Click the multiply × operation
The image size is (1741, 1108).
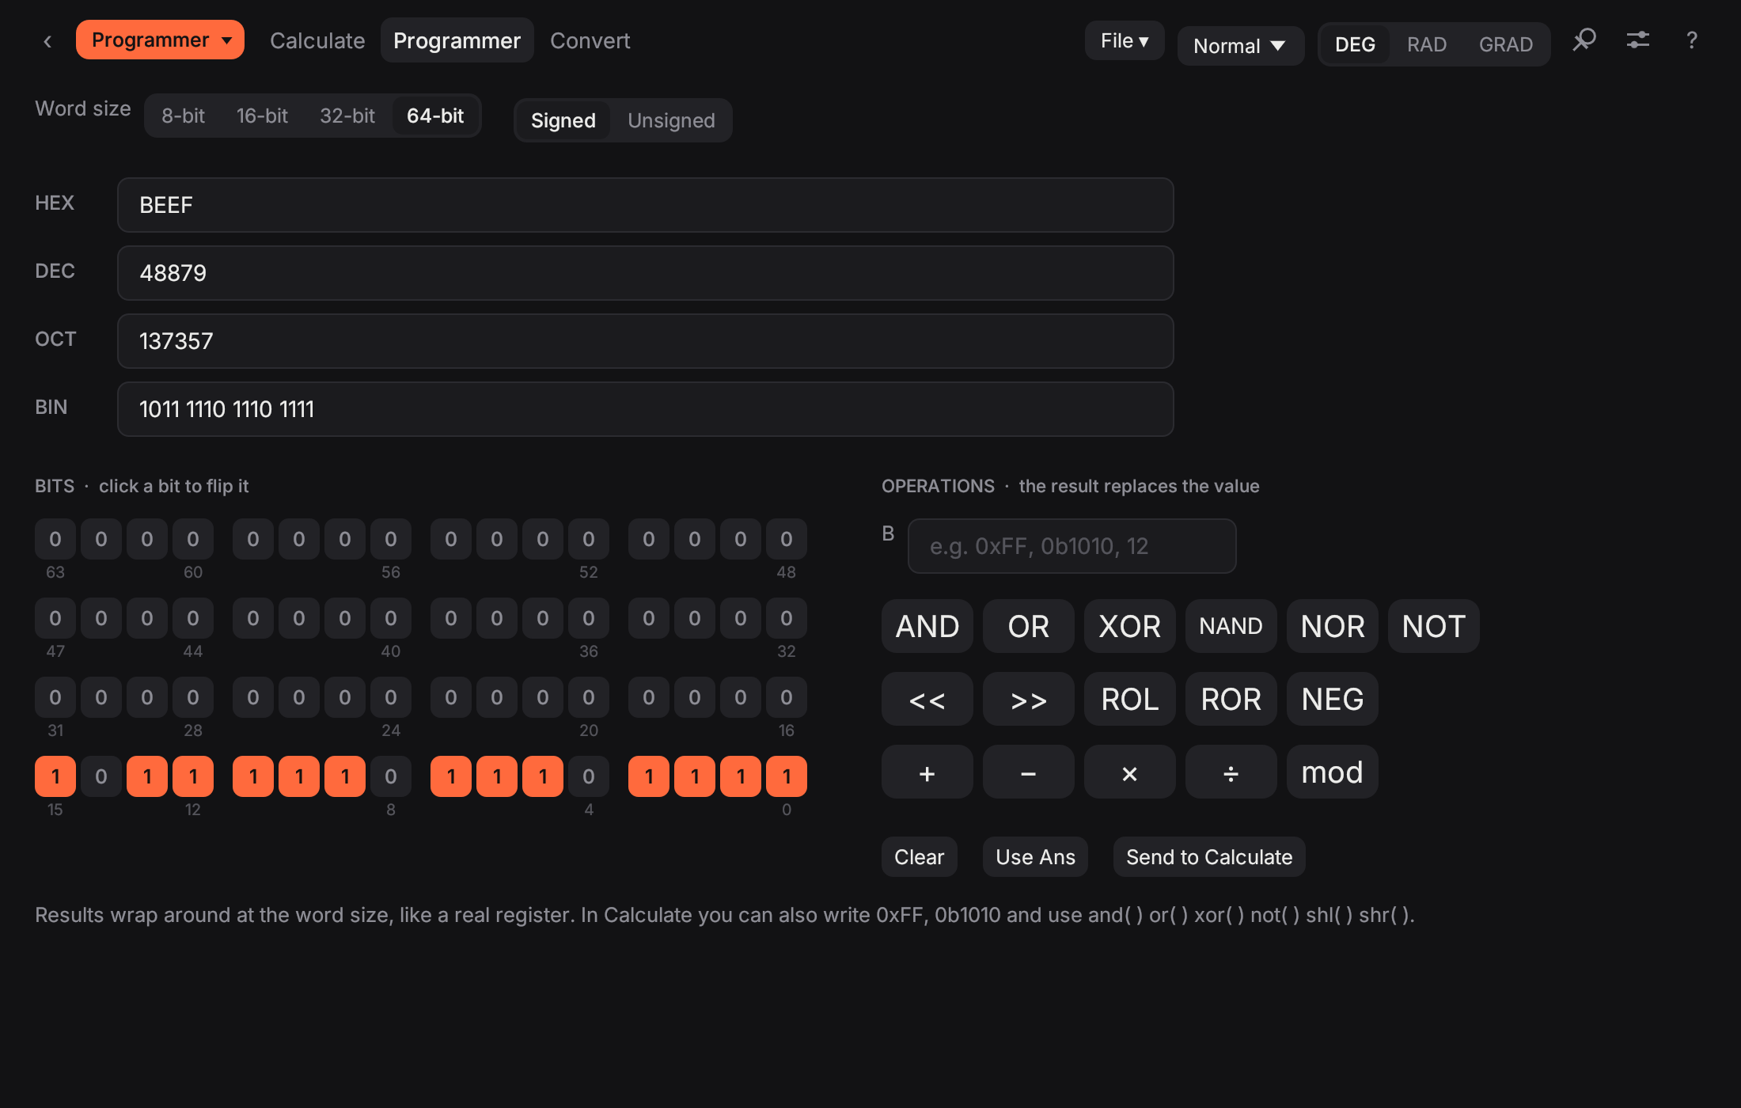point(1130,772)
